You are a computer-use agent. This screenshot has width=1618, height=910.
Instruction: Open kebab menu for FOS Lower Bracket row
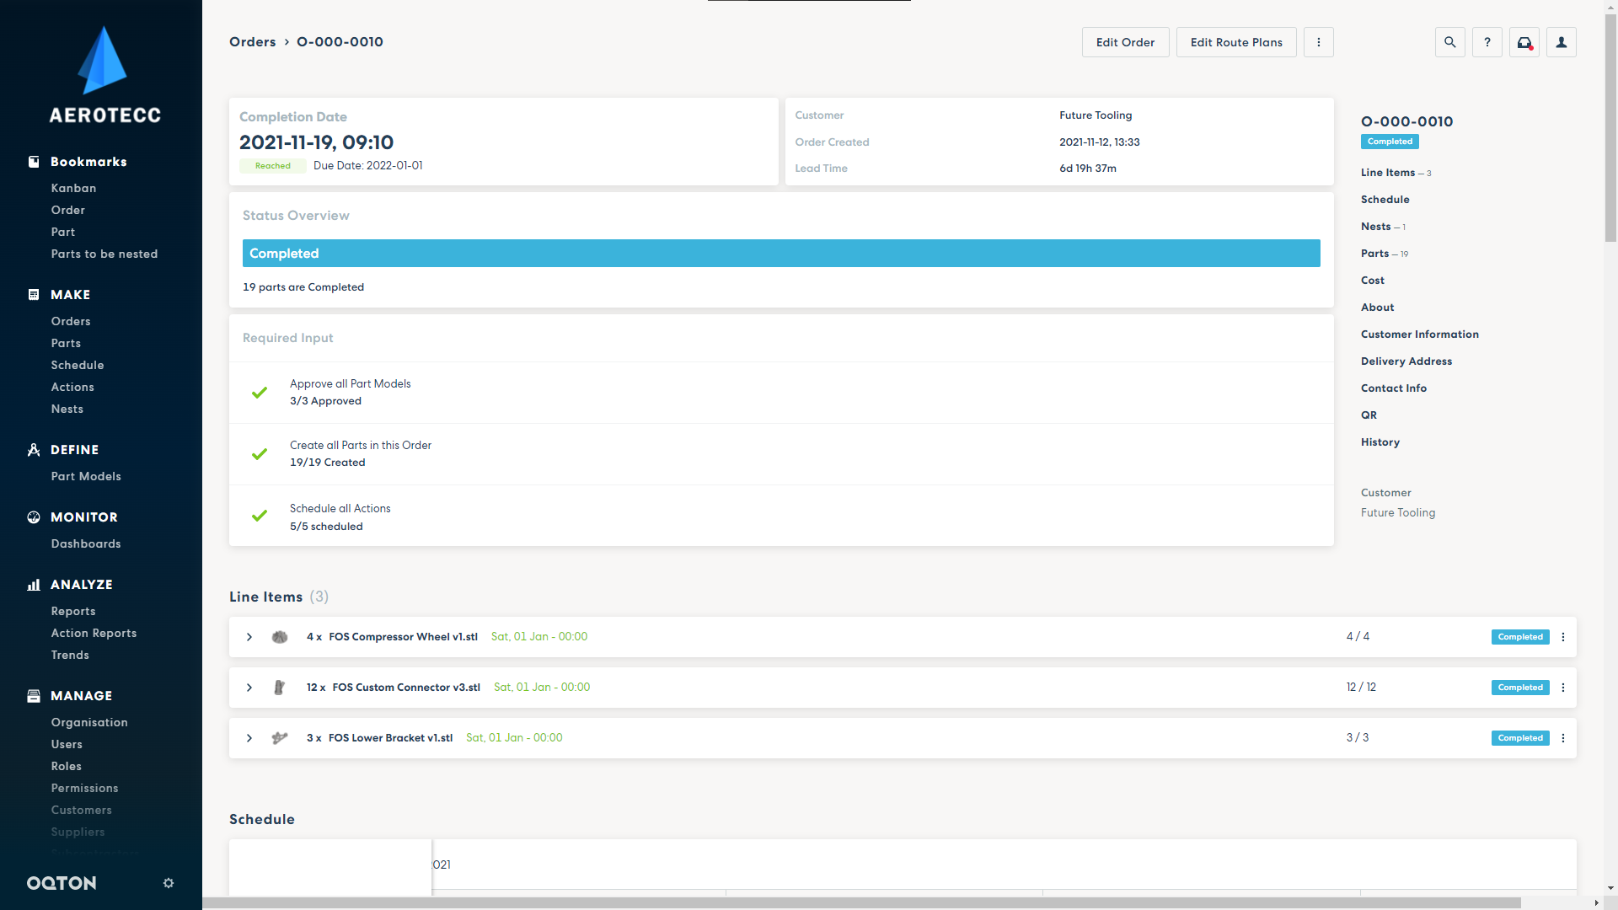(1562, 738)
